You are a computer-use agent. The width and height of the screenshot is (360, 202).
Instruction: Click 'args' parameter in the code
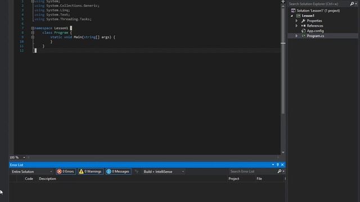106,37
